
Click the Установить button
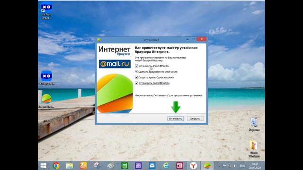pyautogui.click(x=175, y=119)
